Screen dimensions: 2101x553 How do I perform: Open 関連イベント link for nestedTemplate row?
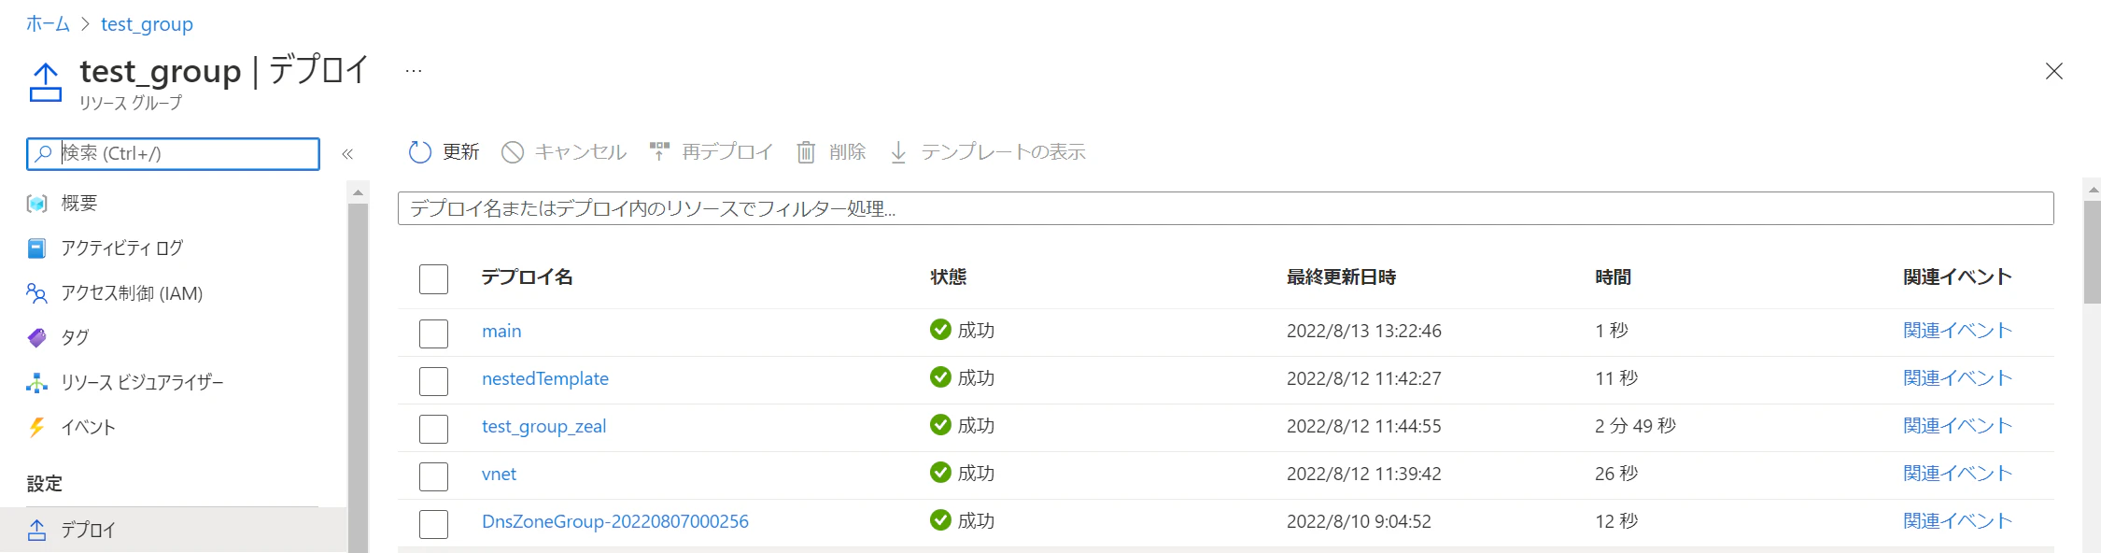point(1957,377)
